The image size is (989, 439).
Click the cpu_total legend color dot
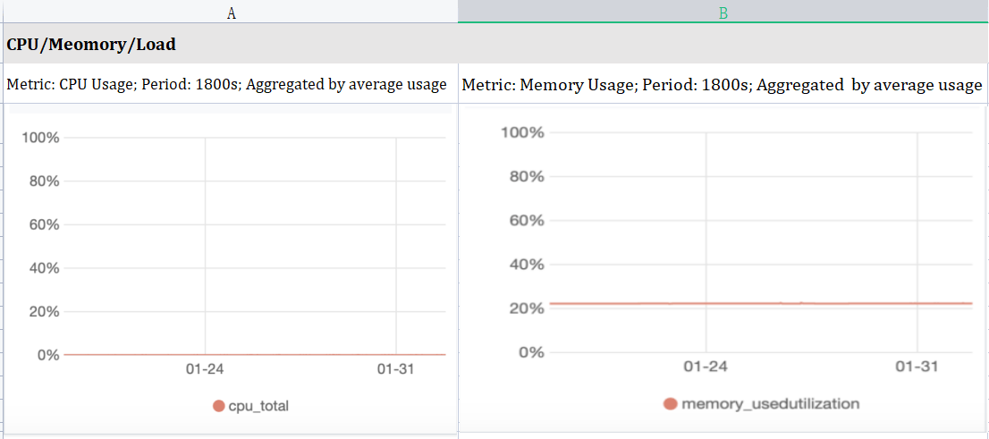tap(218, 406)
